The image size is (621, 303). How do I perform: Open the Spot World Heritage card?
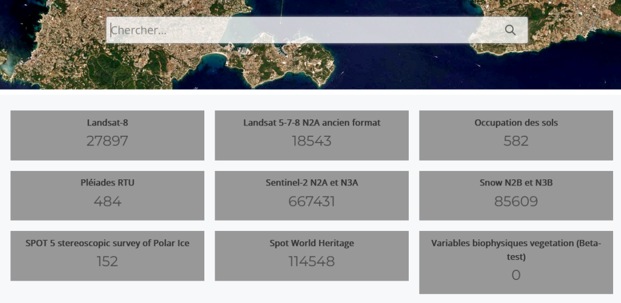coord(312,256)
